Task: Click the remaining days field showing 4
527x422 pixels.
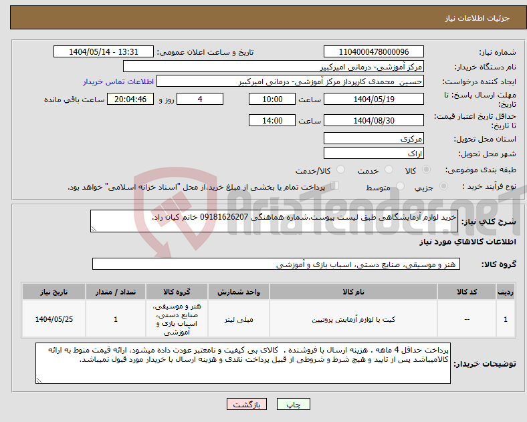Action: [200, 99]
